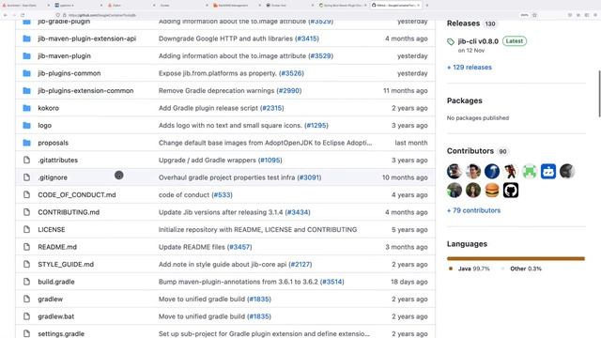View the + 79 contributors link
601x338 pixels.
pos(473,210)
